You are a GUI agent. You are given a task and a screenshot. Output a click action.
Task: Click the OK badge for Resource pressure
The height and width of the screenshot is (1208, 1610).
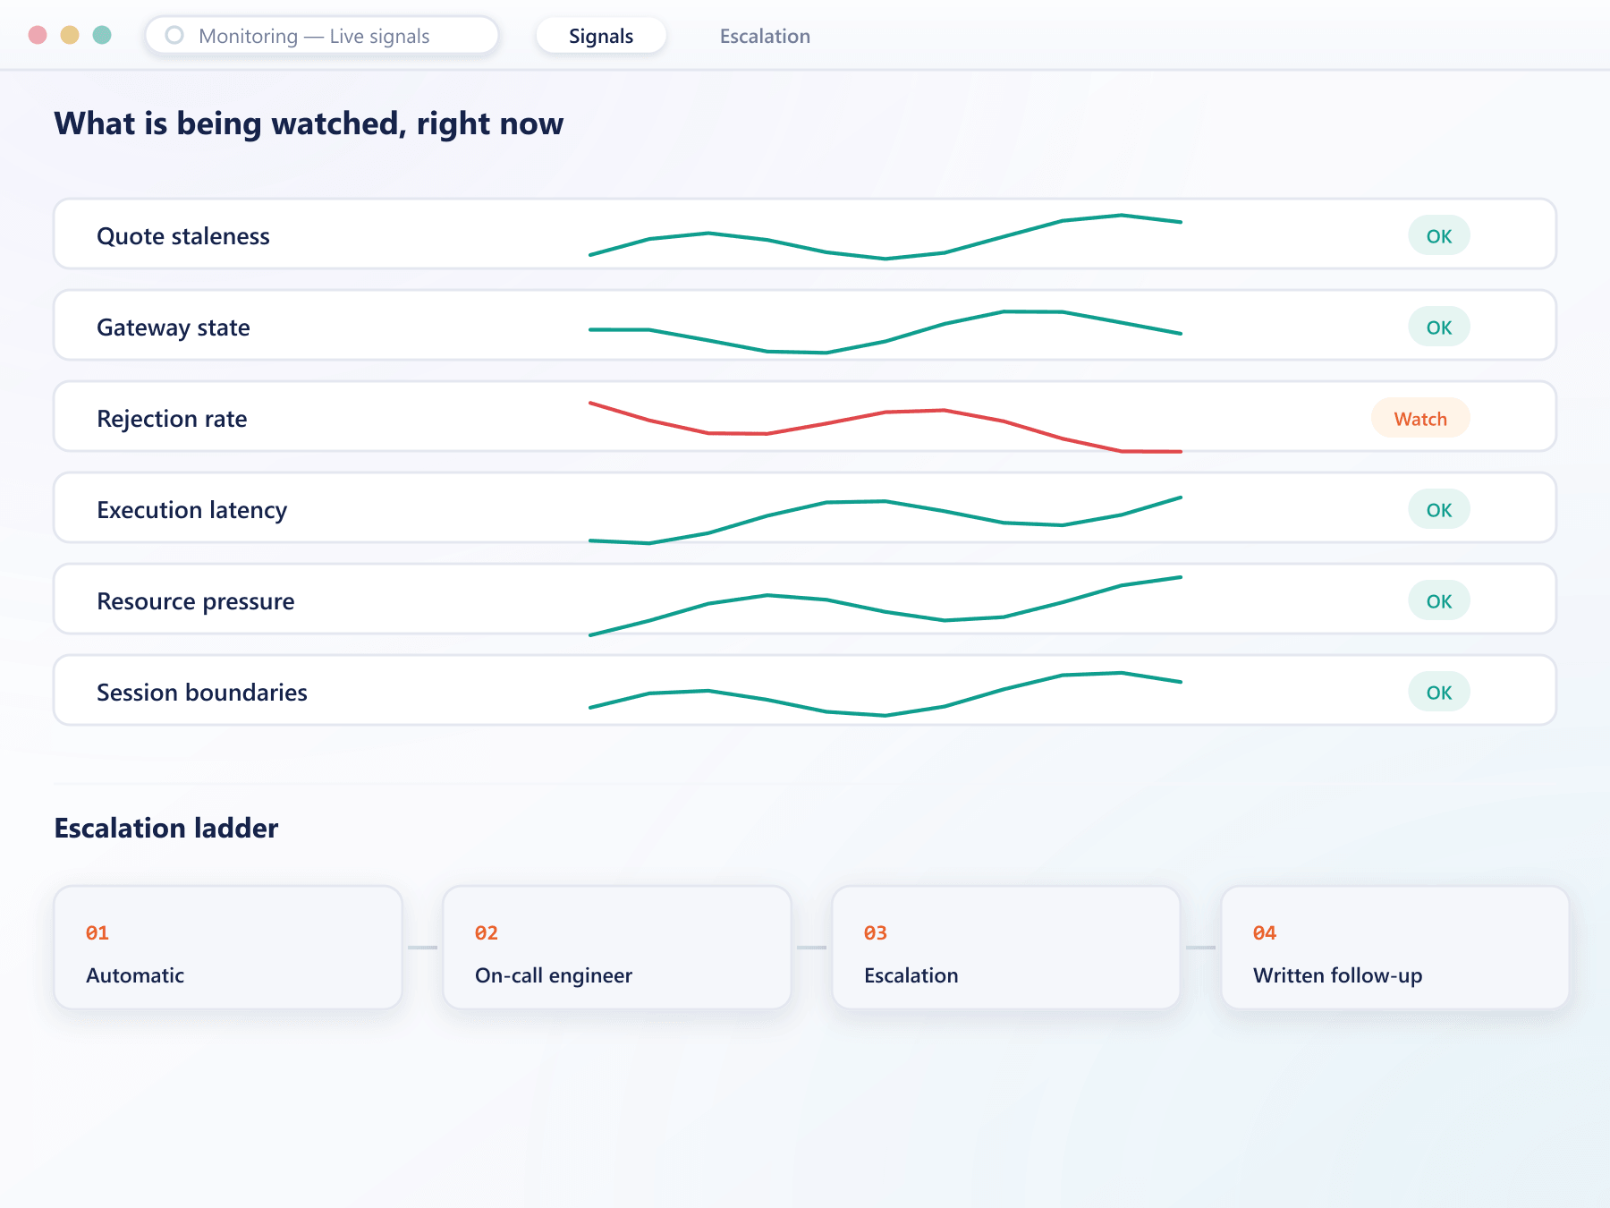point(1439,601)
